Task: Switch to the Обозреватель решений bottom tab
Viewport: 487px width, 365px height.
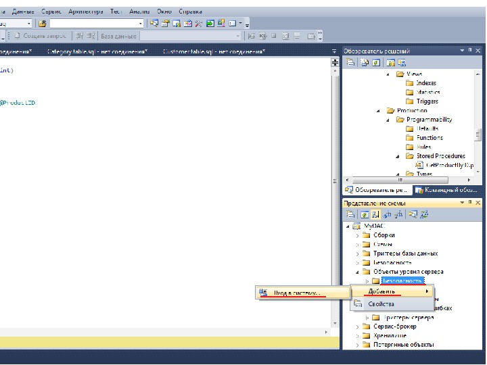Action: click(377, 190)
